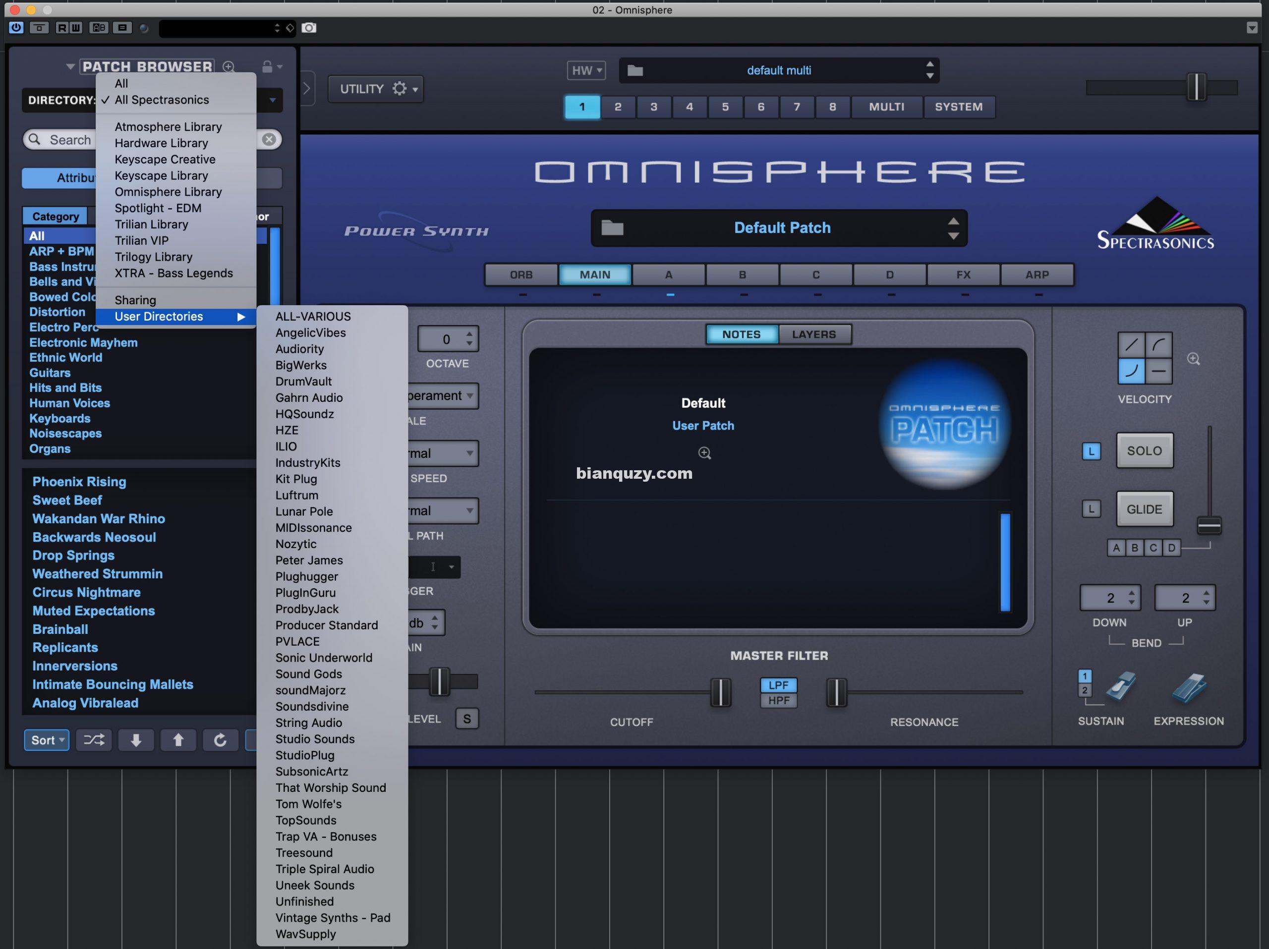1269x949 pixels.
Task: Select the convex velocity curve icon
Action: 1158,345
